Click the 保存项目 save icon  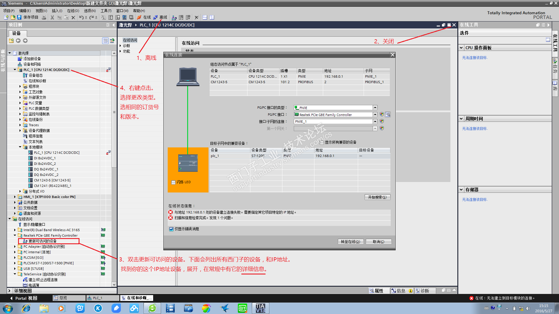pos(19,17)
